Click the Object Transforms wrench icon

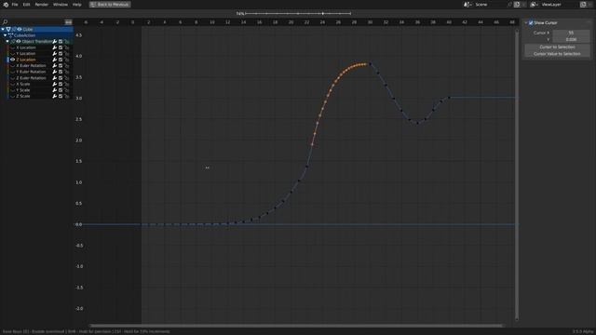54,41
